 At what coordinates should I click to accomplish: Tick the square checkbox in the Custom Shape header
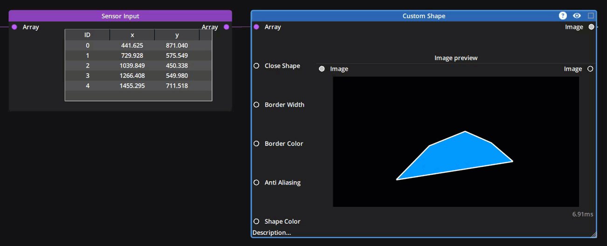click(x=591, y=15)
